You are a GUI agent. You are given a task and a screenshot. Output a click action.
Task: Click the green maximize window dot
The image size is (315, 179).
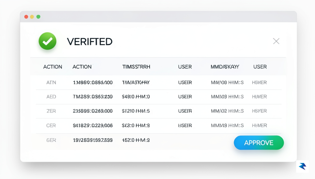pos(38,17)
